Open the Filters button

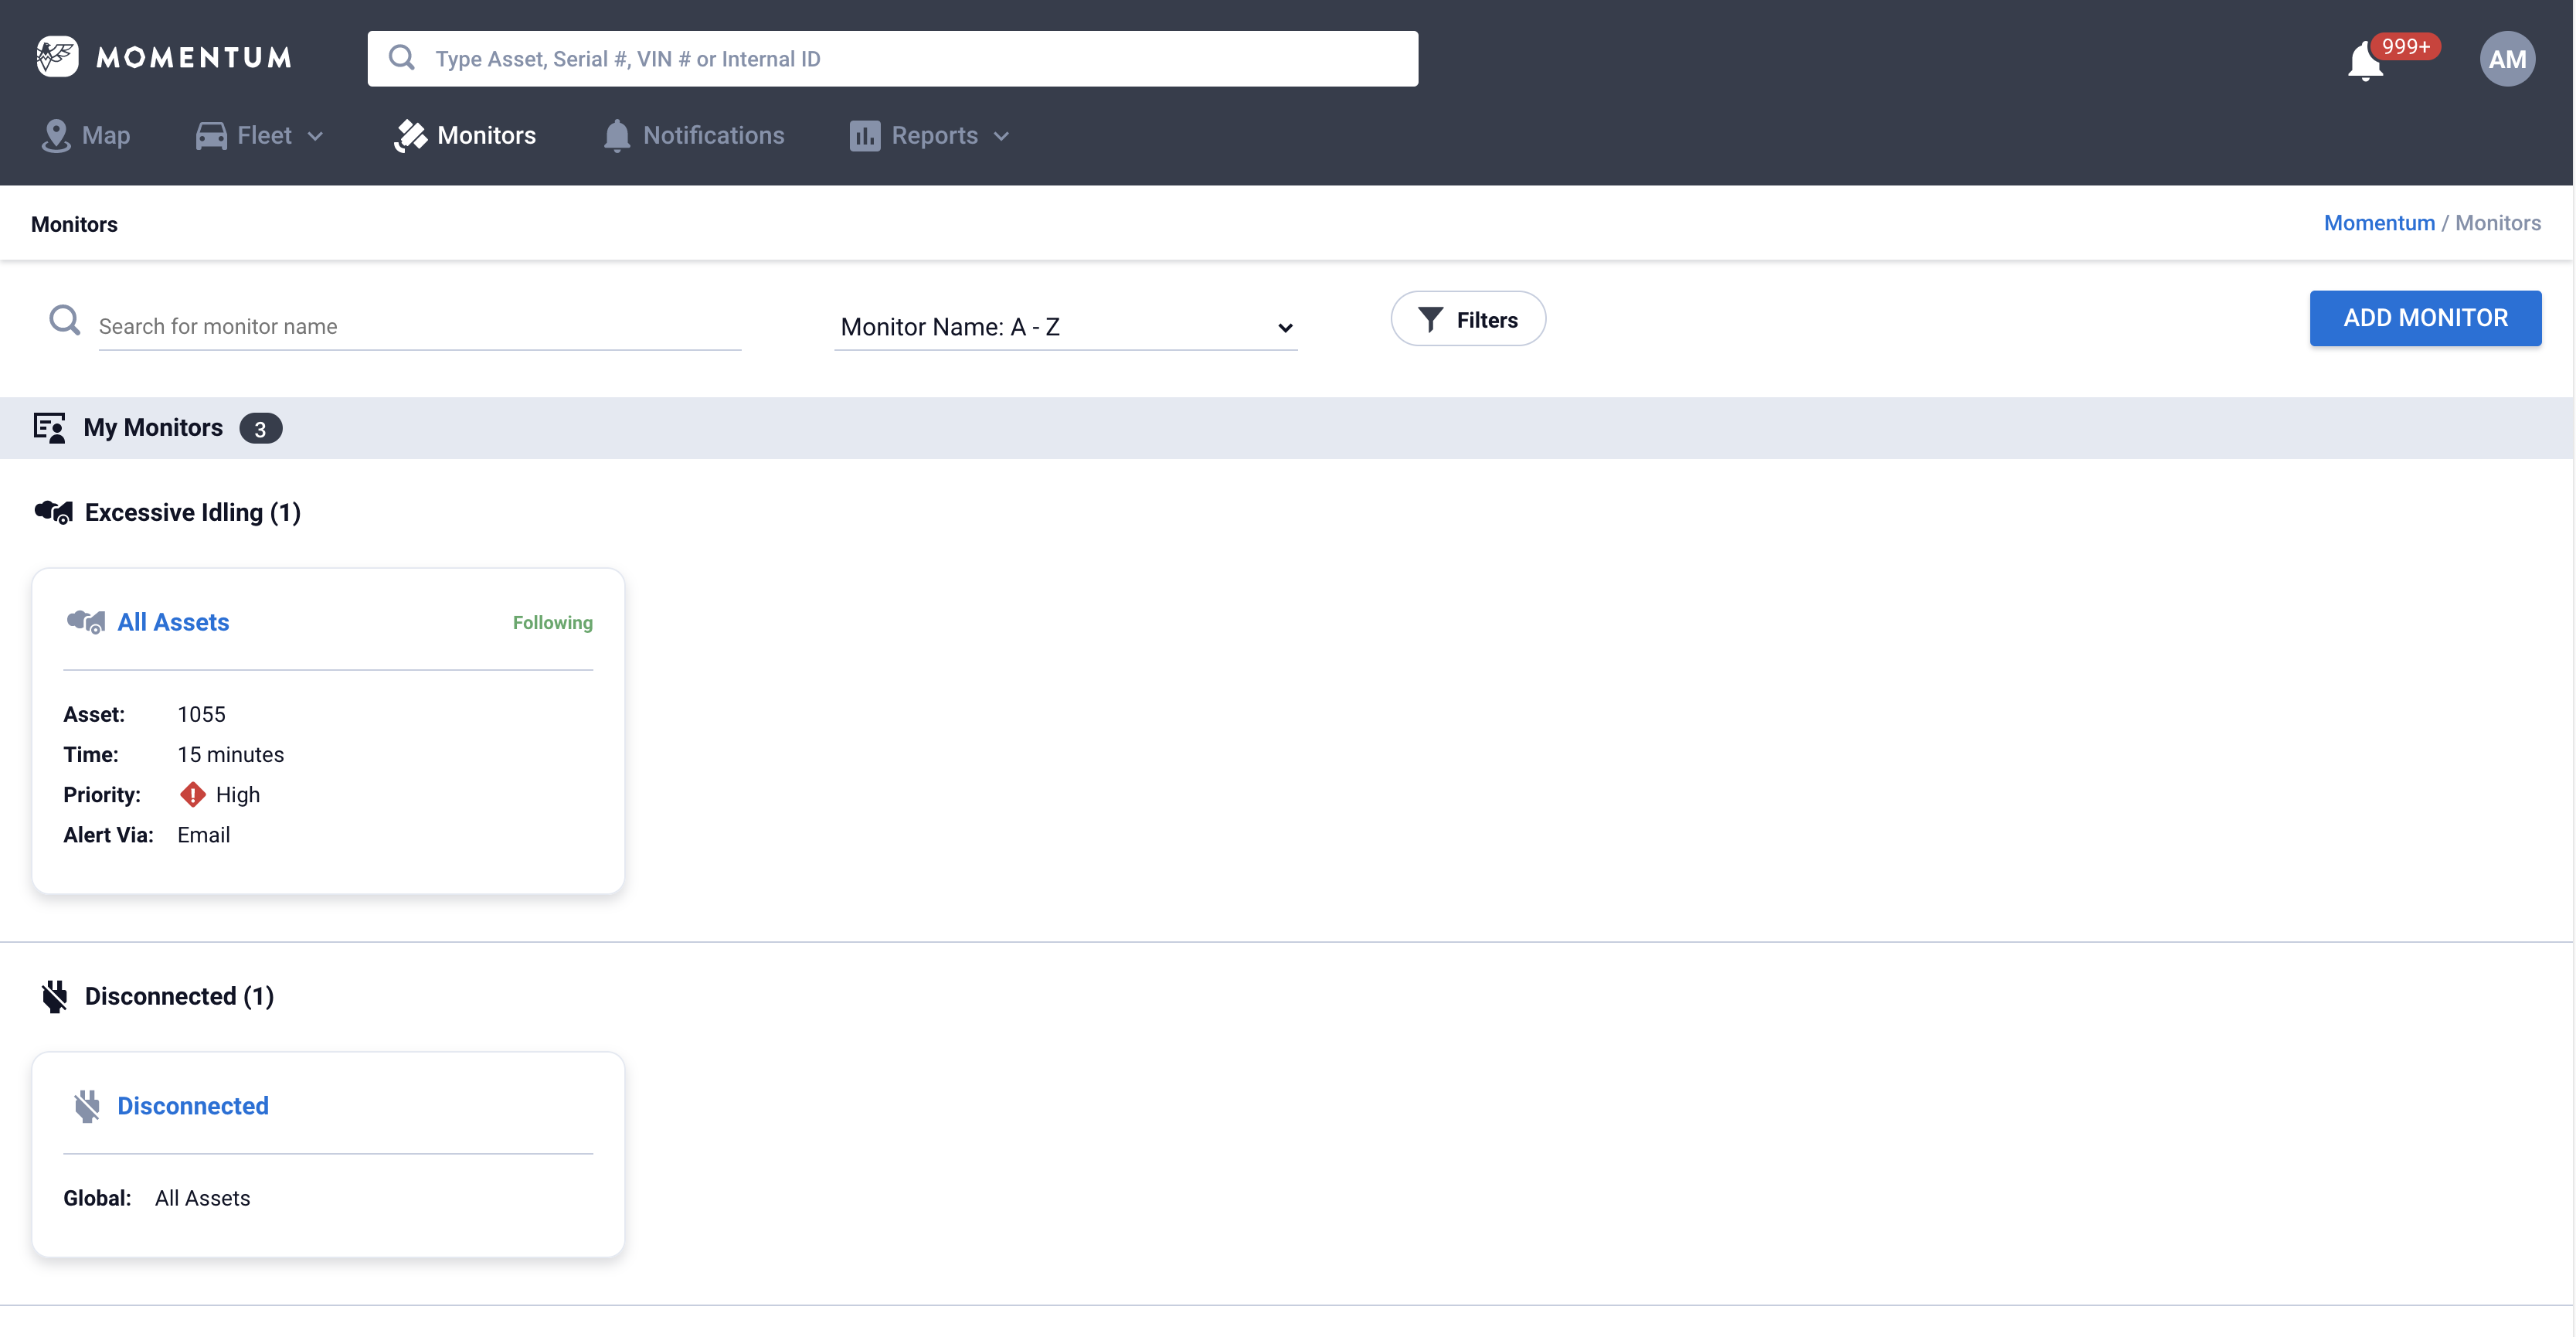click(x=1467, y=320)
